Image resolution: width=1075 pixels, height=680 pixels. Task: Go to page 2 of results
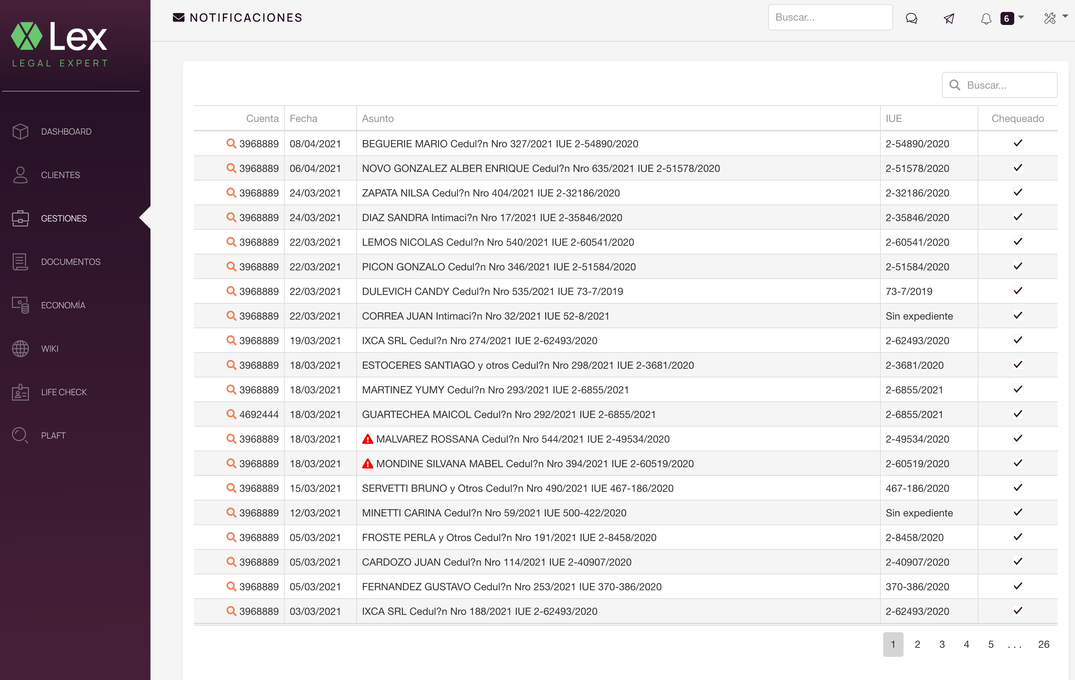(917, 644)
